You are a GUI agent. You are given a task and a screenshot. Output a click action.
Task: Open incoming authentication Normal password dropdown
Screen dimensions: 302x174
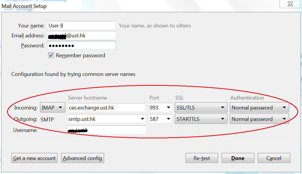click(x=259, y=108)
